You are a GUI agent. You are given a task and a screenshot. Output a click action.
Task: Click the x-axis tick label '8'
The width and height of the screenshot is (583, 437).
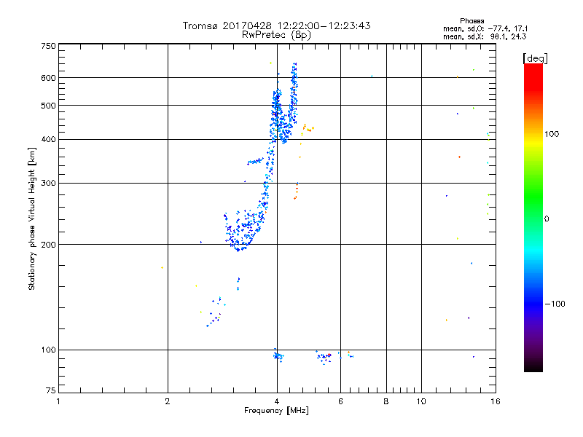386,401
